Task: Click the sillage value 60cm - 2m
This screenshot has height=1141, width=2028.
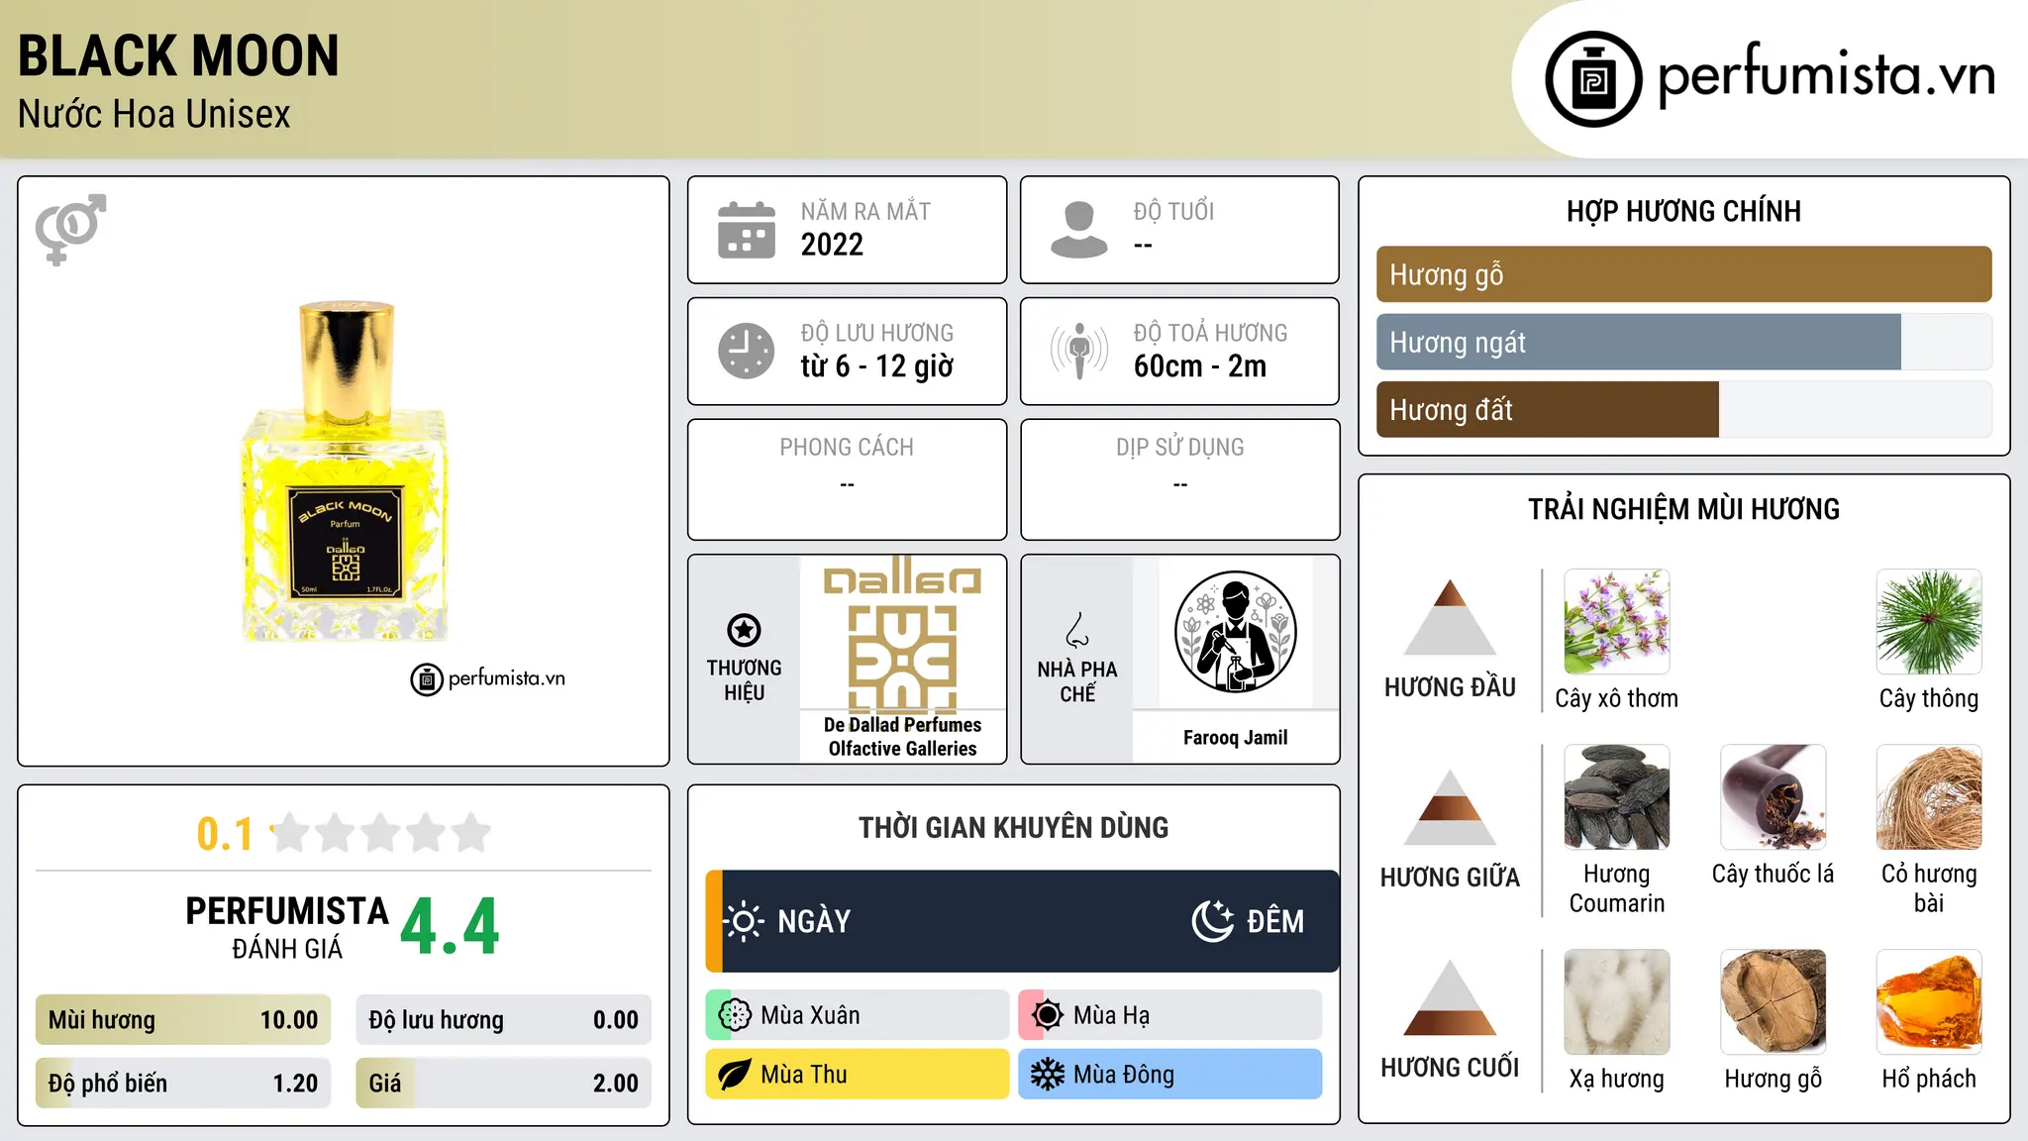Action: [1199, 366]
